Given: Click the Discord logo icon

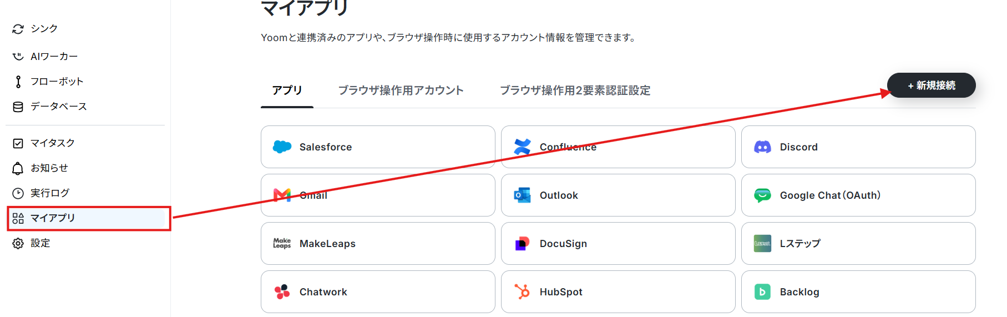Looking at the screenshot, I should (762, 147).
